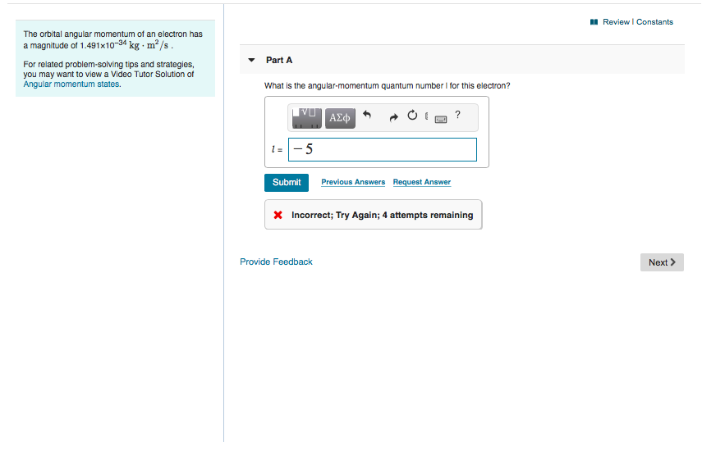Open the Constants link

[x=654, y=22]
